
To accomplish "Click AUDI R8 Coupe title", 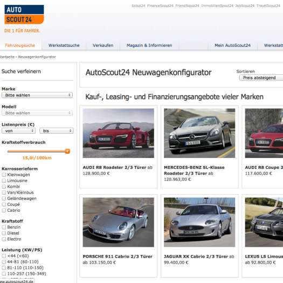I will click(264, 168).
